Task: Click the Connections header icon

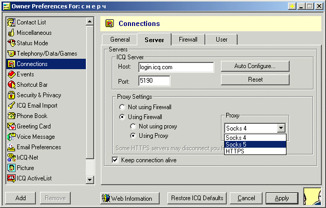Action: (x=110, y=23)
